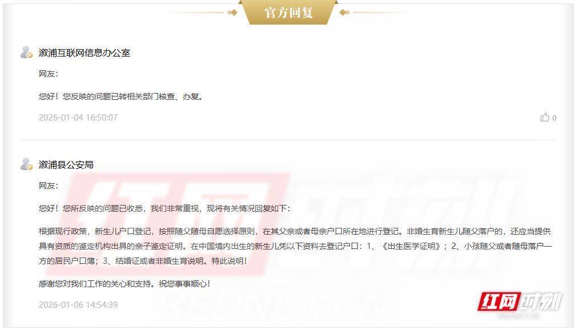This screenshot has width=574, height=330.
Task: Click the timestamp 2026-01-06 14:54:39
Action: click(78, 305)
